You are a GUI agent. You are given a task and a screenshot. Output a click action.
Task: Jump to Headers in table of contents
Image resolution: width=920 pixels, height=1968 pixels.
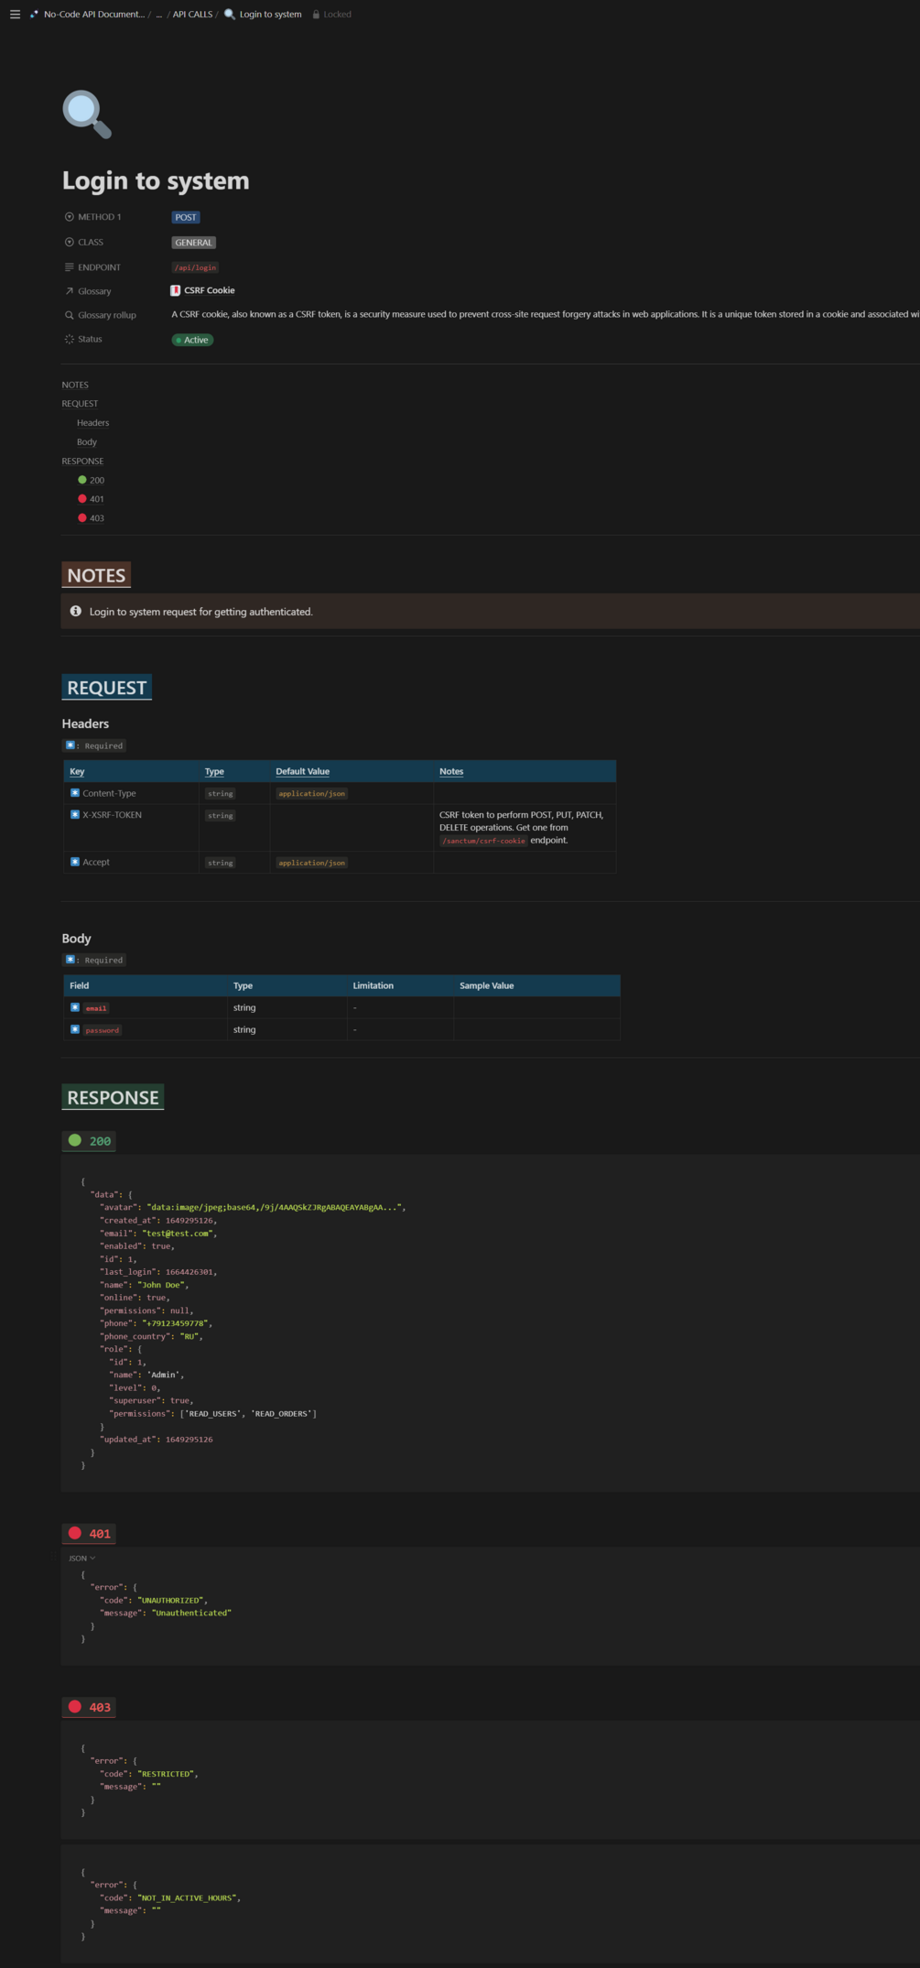point(92,423)
